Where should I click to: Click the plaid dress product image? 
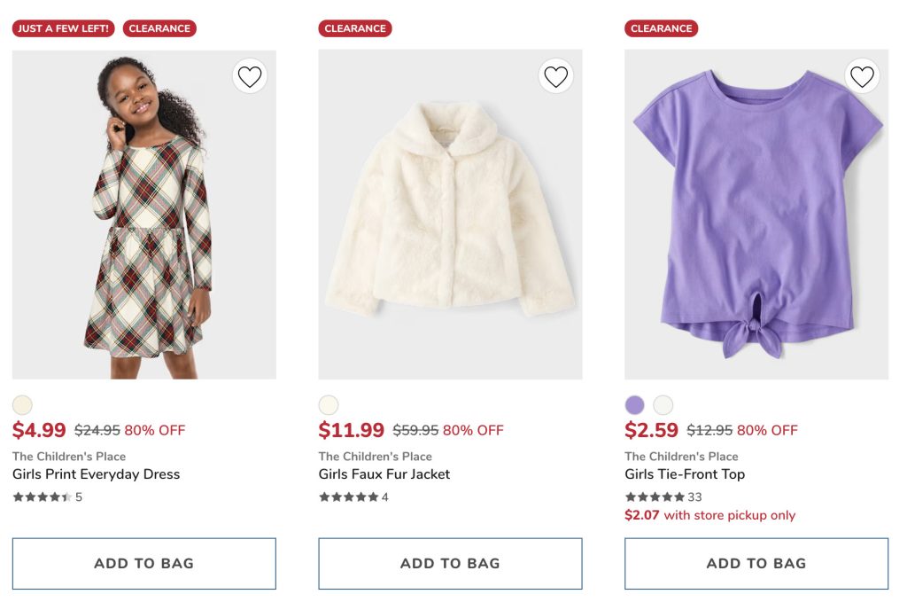[143, 231]
